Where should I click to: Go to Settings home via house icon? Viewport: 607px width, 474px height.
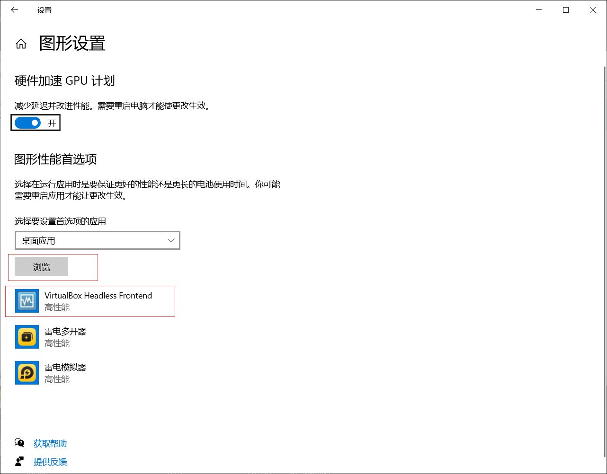(21, 44)
